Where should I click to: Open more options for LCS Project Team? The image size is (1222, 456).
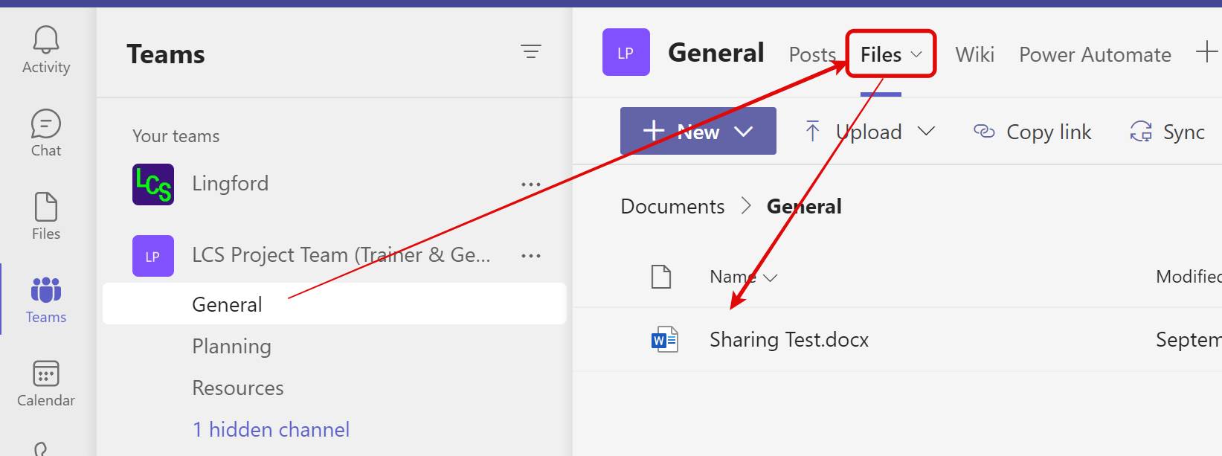pos(531,256)
